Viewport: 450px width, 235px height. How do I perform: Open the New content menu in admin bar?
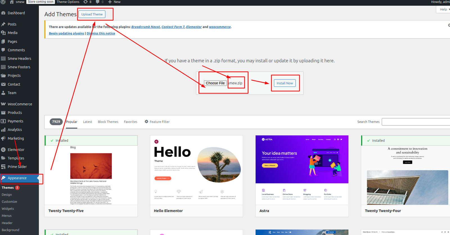tap(114, 2)
